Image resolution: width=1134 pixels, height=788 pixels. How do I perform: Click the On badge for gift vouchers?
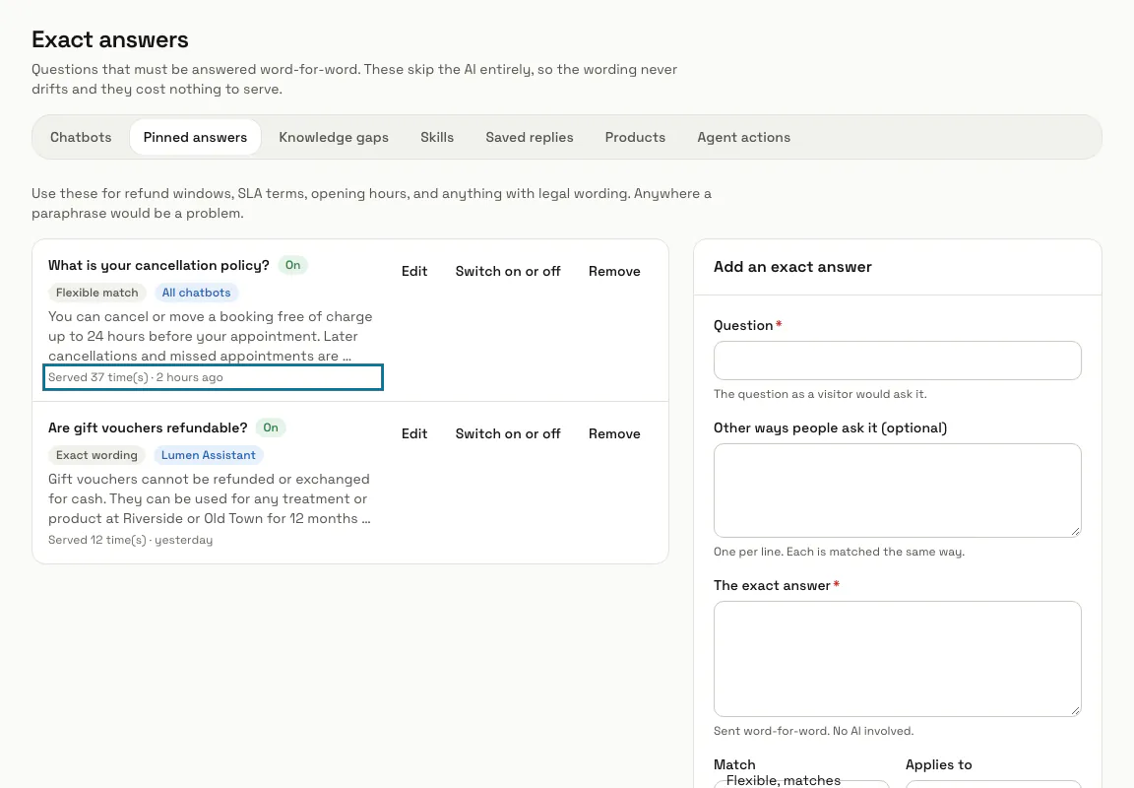tap(271, 427)
